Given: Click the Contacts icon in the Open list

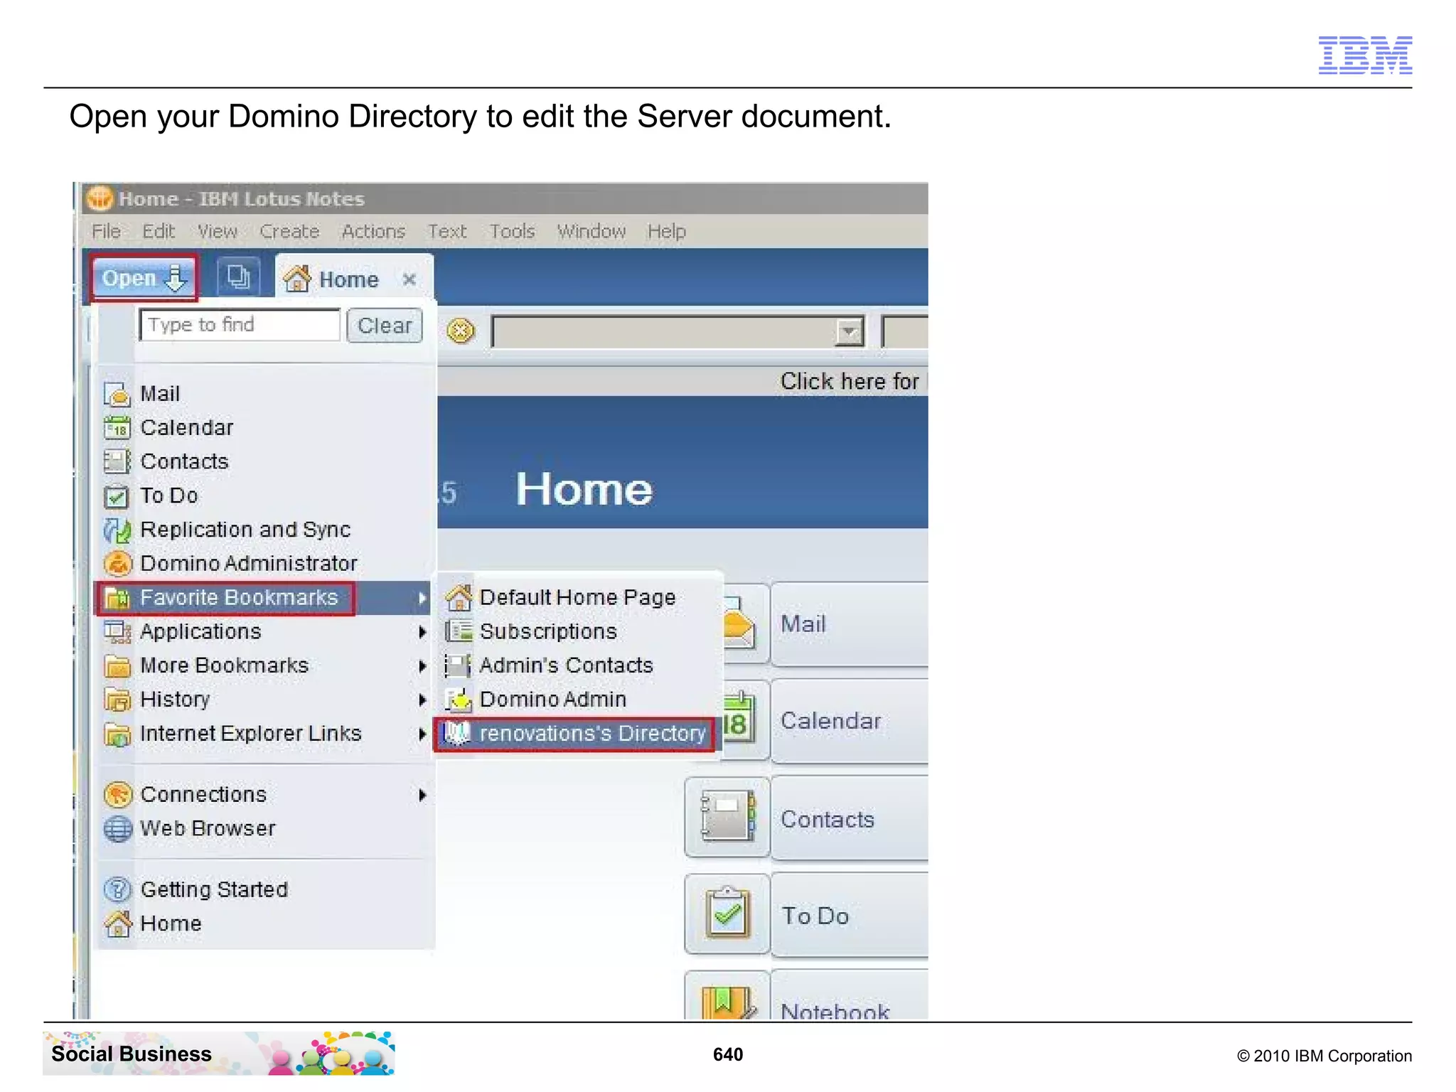Looking at the screenshot, I should 117,461.
